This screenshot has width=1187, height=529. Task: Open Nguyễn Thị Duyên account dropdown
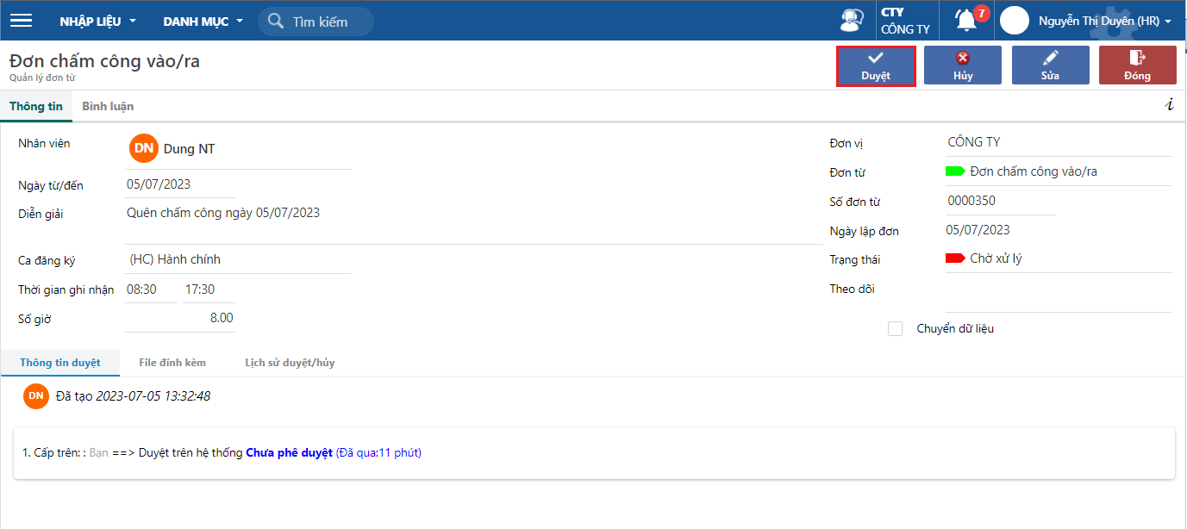click(1104, 21)
